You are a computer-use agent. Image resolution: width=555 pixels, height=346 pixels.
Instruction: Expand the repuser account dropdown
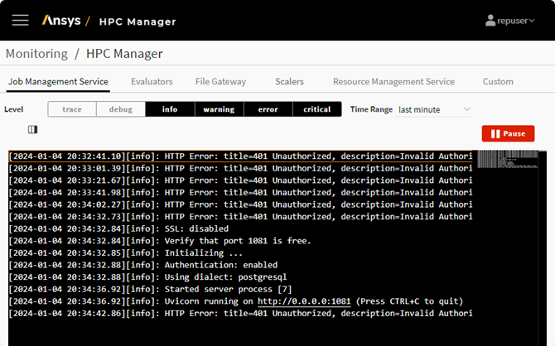[532, 21]
